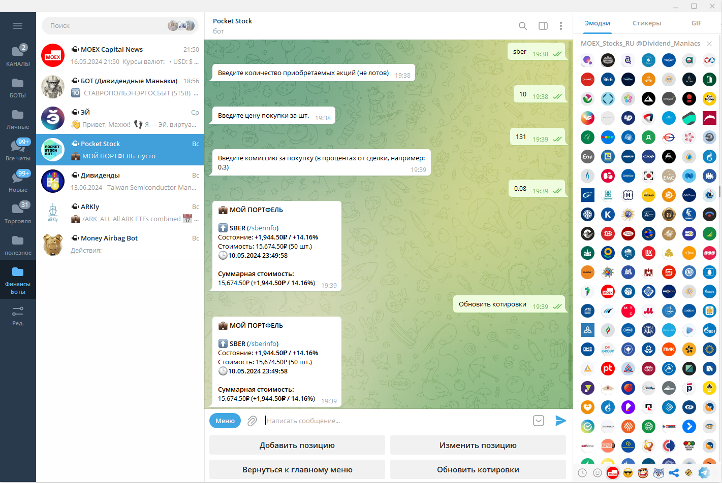The width and height of the screenshot is (722, 483).
Task: Toggle the bot keyboard button panel
Action: tap(539, 421)
